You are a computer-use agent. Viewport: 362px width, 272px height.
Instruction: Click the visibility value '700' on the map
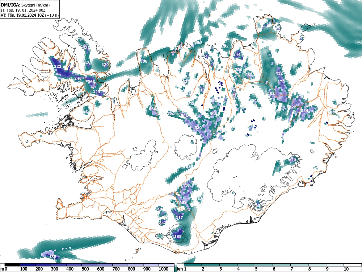pyautogui.click(x=239, y=70)
